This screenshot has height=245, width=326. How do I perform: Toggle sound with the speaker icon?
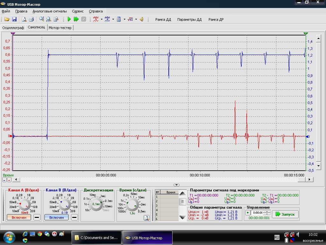pyautogui.click(x=142, y=19)
